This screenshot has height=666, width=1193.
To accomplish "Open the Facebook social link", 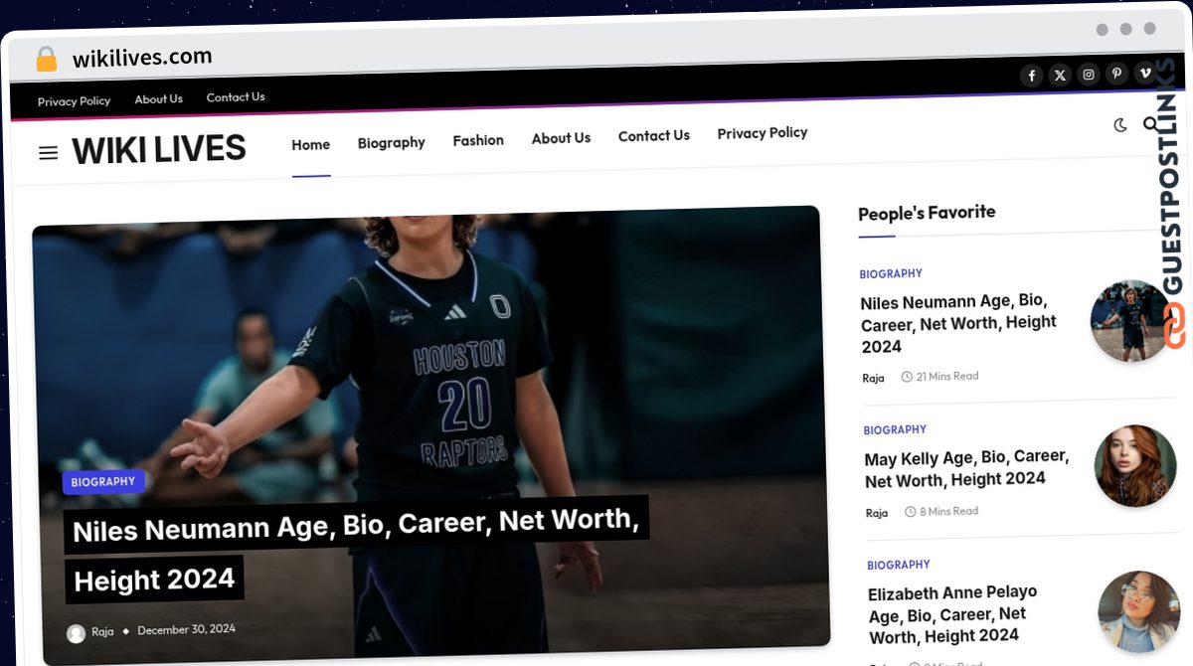I will 1032,76.
